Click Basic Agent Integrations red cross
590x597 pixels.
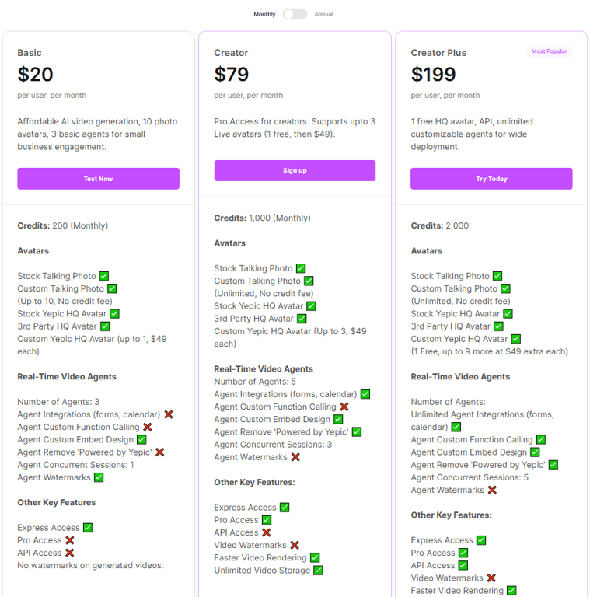[x=169, y=414]
